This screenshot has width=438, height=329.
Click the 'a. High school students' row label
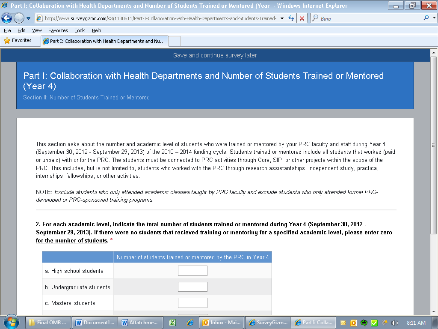pyautogui.click(x=74, y=271)
